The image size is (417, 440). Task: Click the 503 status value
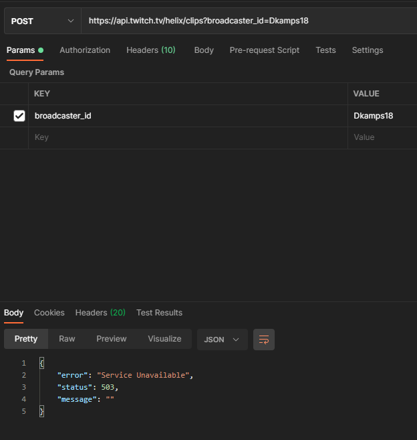coord(108,387)
